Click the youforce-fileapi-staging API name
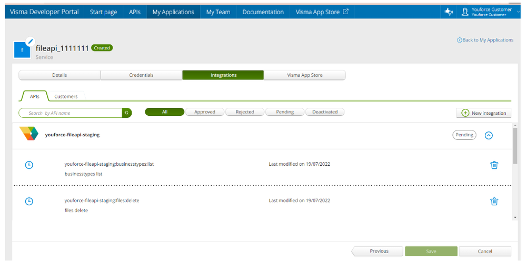The width and height of the screenshot is (526, 261). click(x=73, y=135)
